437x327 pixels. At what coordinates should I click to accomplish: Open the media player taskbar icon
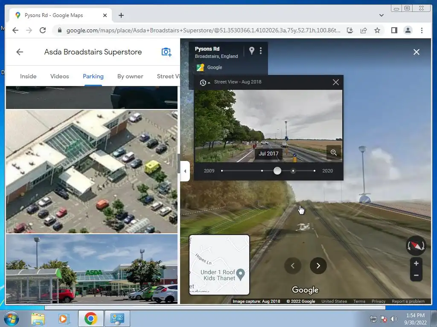pyautogui.click(x=64, y=318)
